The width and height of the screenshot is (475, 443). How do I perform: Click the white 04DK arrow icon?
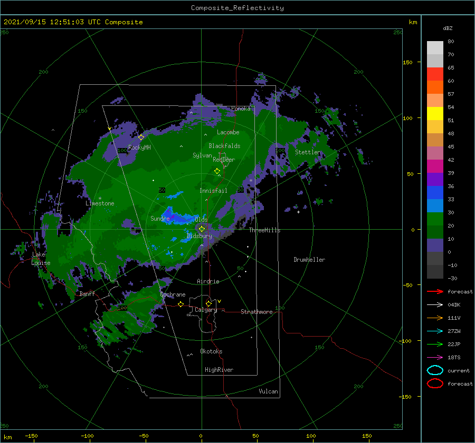click(435, 305)
